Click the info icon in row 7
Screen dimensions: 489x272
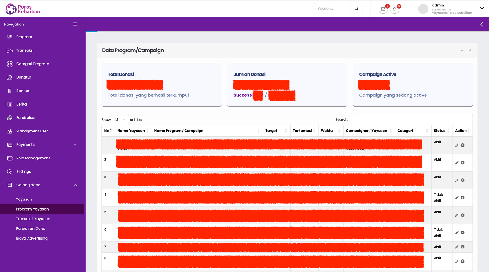point(463,247)
